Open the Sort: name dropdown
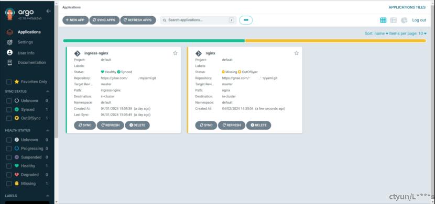 pyautogui.click(x=376, y=33)
